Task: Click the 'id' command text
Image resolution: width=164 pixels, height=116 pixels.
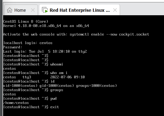Action: [52, 81]
